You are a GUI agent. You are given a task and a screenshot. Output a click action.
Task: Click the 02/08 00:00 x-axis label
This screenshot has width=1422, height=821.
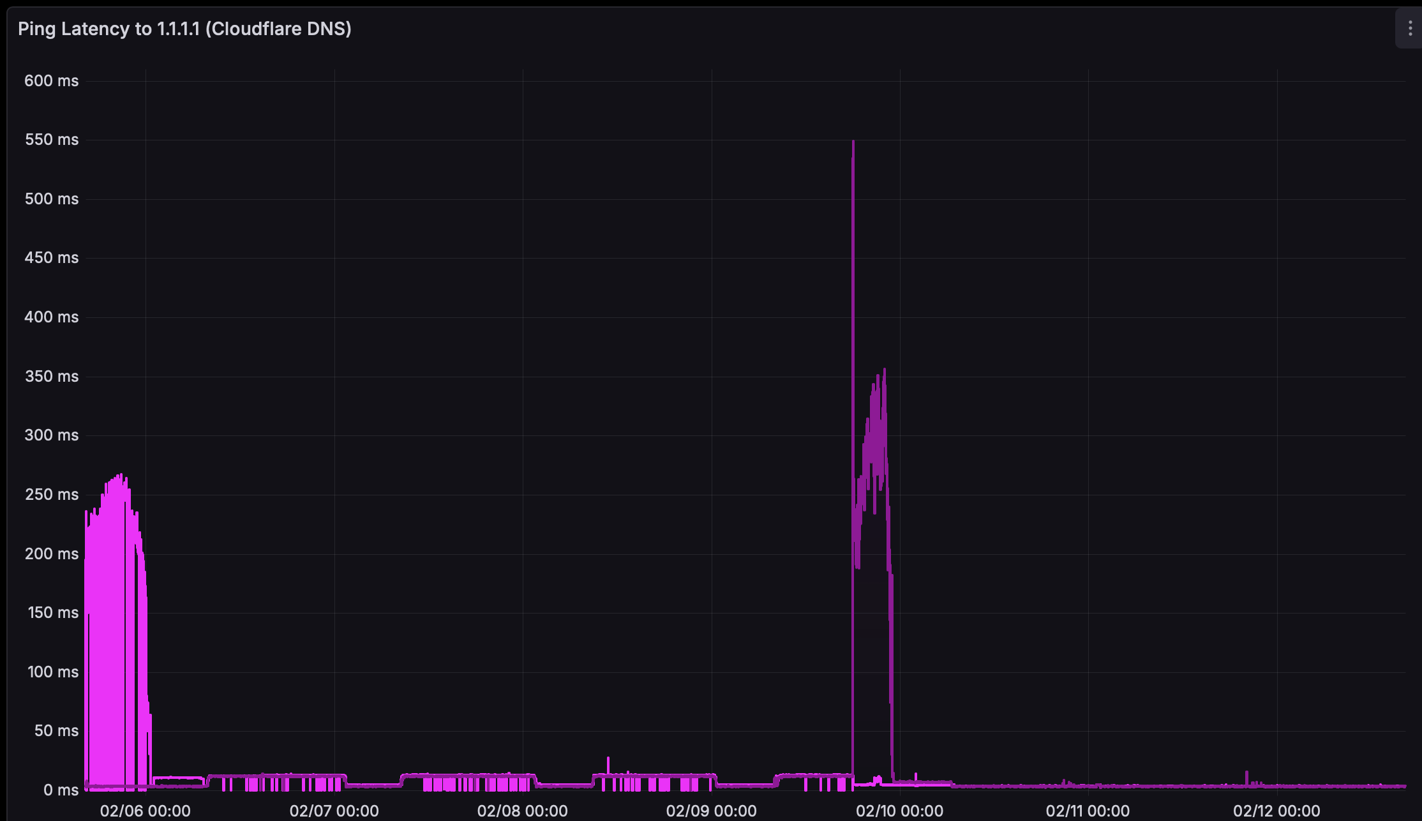pos(522,811)
